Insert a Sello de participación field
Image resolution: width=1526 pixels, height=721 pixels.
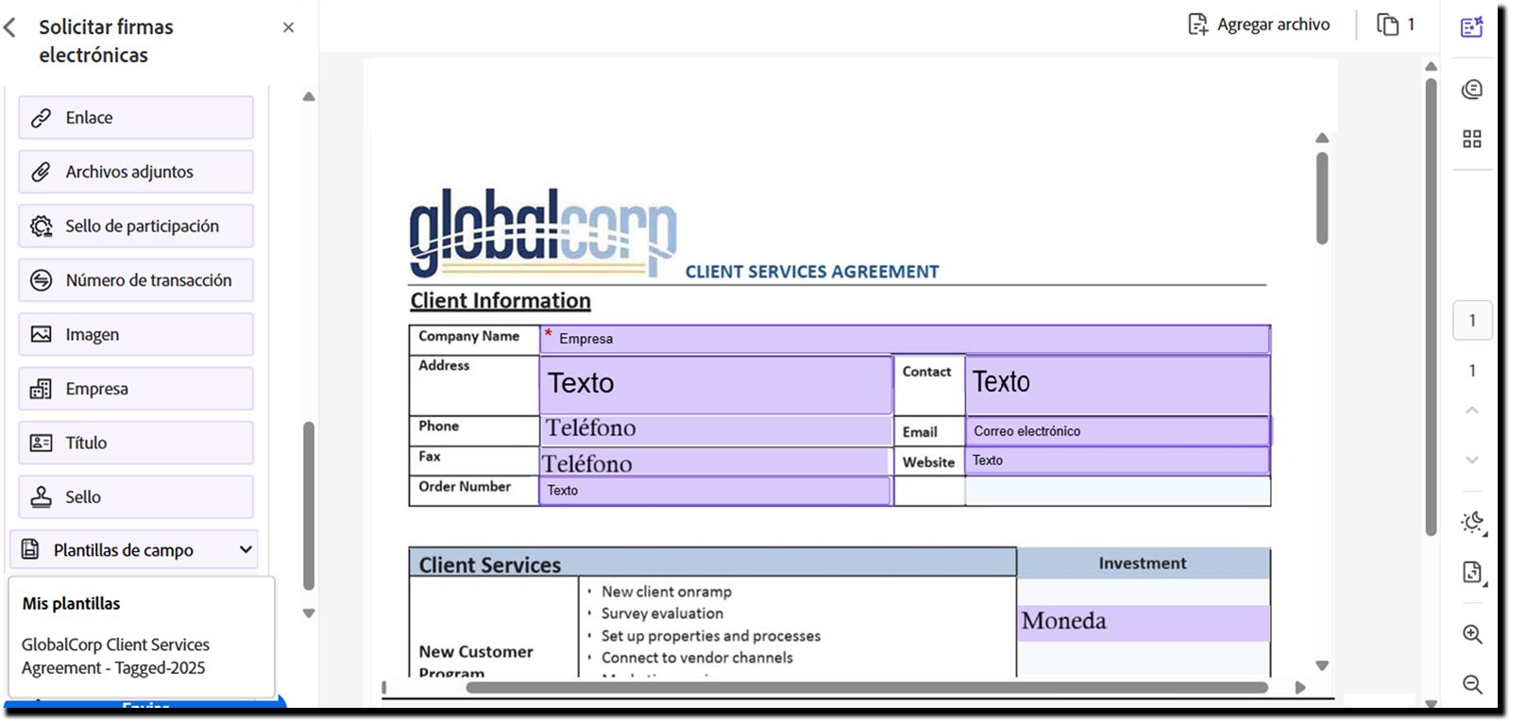(136, 226)
